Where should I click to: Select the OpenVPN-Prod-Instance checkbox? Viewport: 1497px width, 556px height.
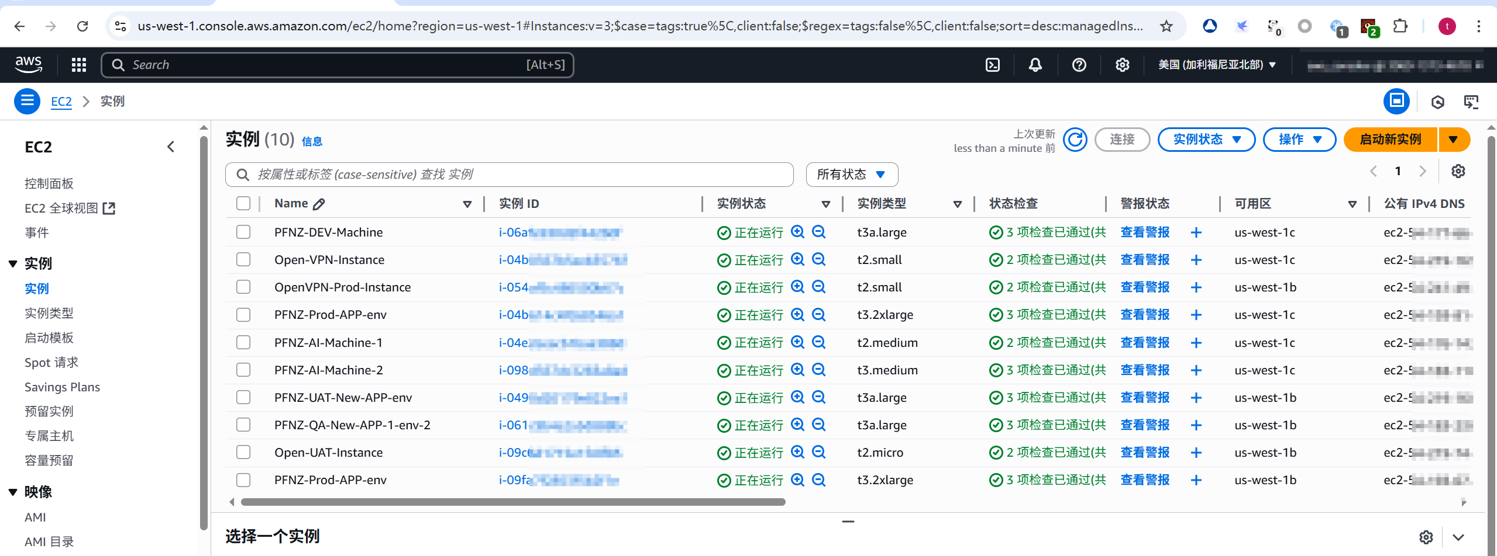pos(243,287)
